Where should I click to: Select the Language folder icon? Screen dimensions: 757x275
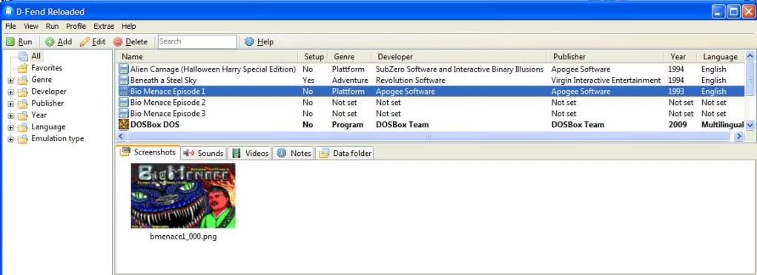coord(23,127)
